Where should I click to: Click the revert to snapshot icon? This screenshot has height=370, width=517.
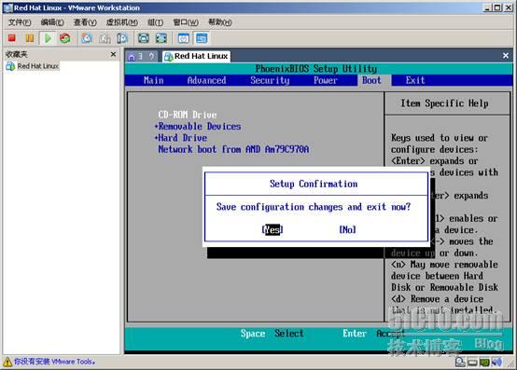(x=105, y=38)
